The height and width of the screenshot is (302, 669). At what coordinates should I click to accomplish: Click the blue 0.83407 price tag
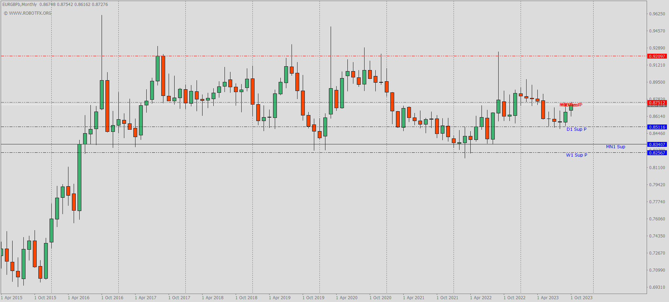657,144
